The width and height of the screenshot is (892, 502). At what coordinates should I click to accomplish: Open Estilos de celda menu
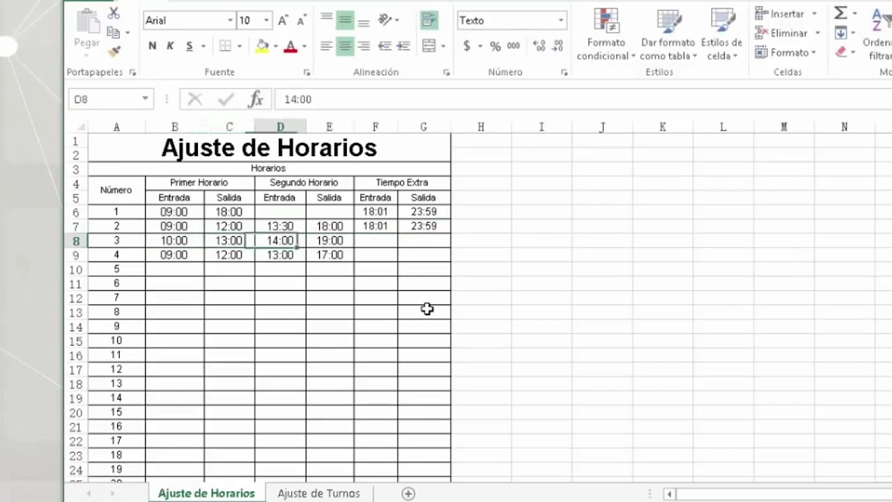[x=722, y=35]
